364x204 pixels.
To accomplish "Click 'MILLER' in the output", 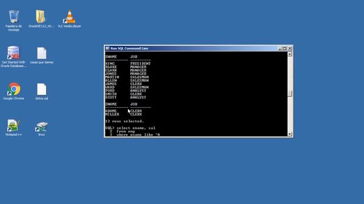I will pos(112,114).
